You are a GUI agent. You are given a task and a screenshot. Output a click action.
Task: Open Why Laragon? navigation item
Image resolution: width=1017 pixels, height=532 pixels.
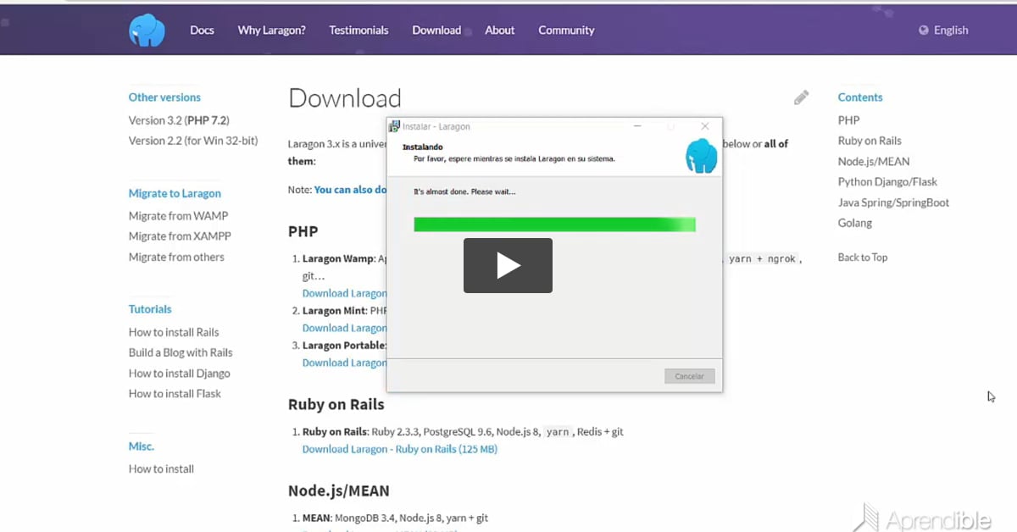[x=271, y=30]
